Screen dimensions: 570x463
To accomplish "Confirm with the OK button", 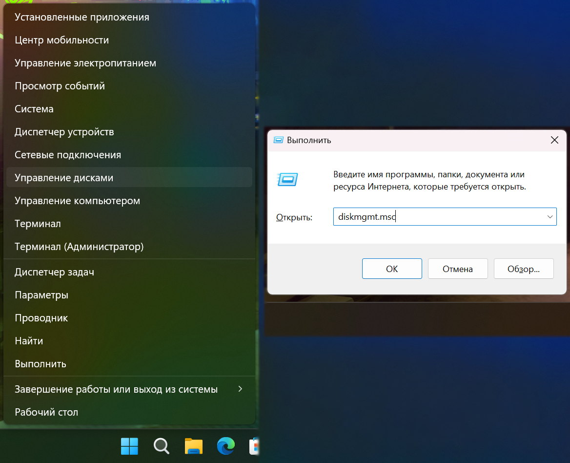I will [x=392, y=269].
